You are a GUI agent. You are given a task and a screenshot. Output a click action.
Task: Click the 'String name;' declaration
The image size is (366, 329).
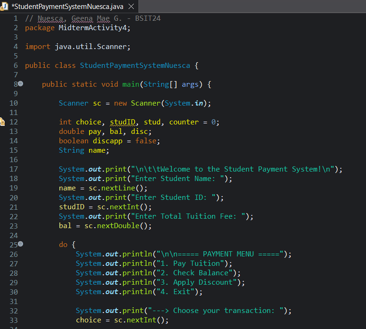pos(84,150)
